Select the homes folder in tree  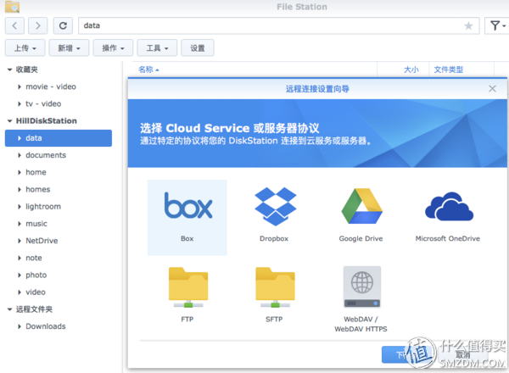38,189
